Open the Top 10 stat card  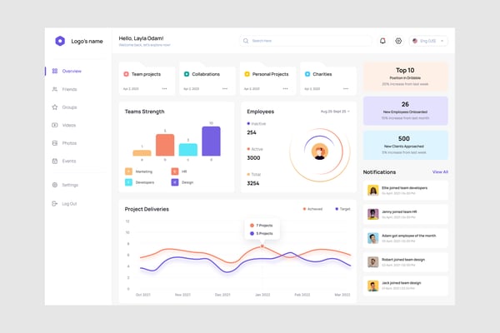[405, 77]
